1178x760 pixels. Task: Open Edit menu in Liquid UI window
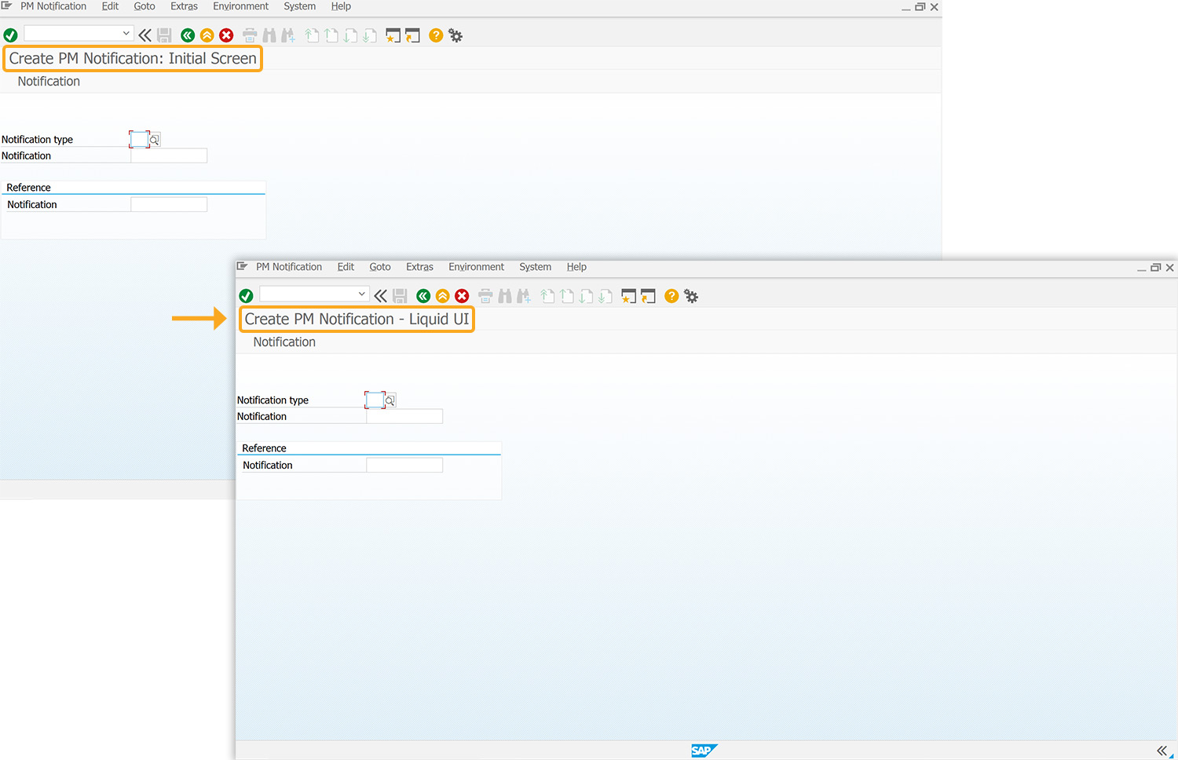tap(346, 267)
